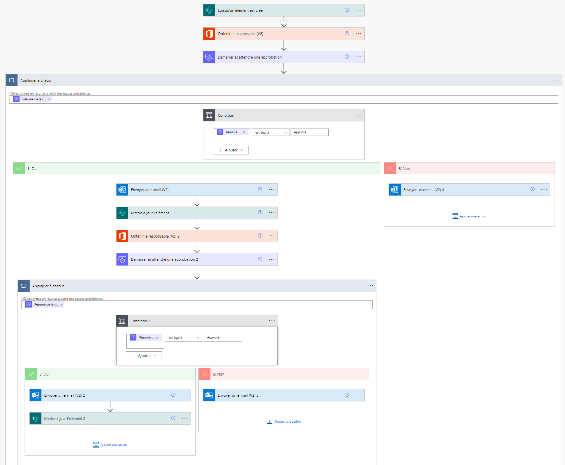Open help for "Démarrer et attendre une approbation"

[347, 57]
